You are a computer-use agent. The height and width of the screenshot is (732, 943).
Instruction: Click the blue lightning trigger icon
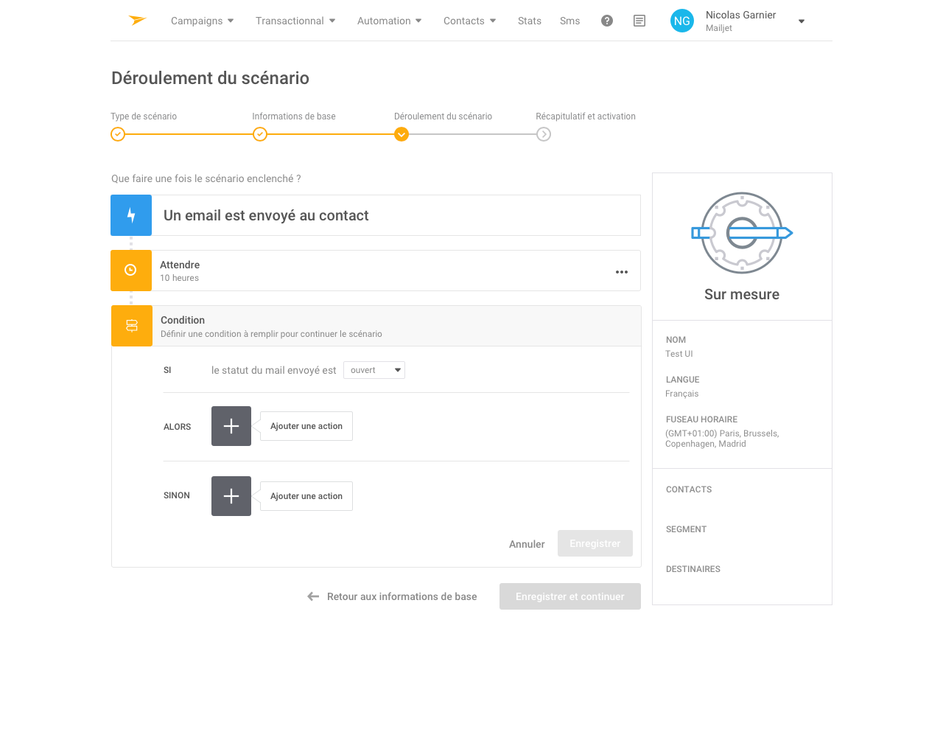(x=131, y=215)
